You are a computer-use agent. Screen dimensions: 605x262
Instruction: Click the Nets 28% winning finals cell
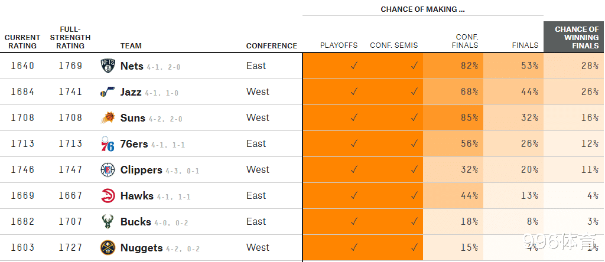[574, 66]
